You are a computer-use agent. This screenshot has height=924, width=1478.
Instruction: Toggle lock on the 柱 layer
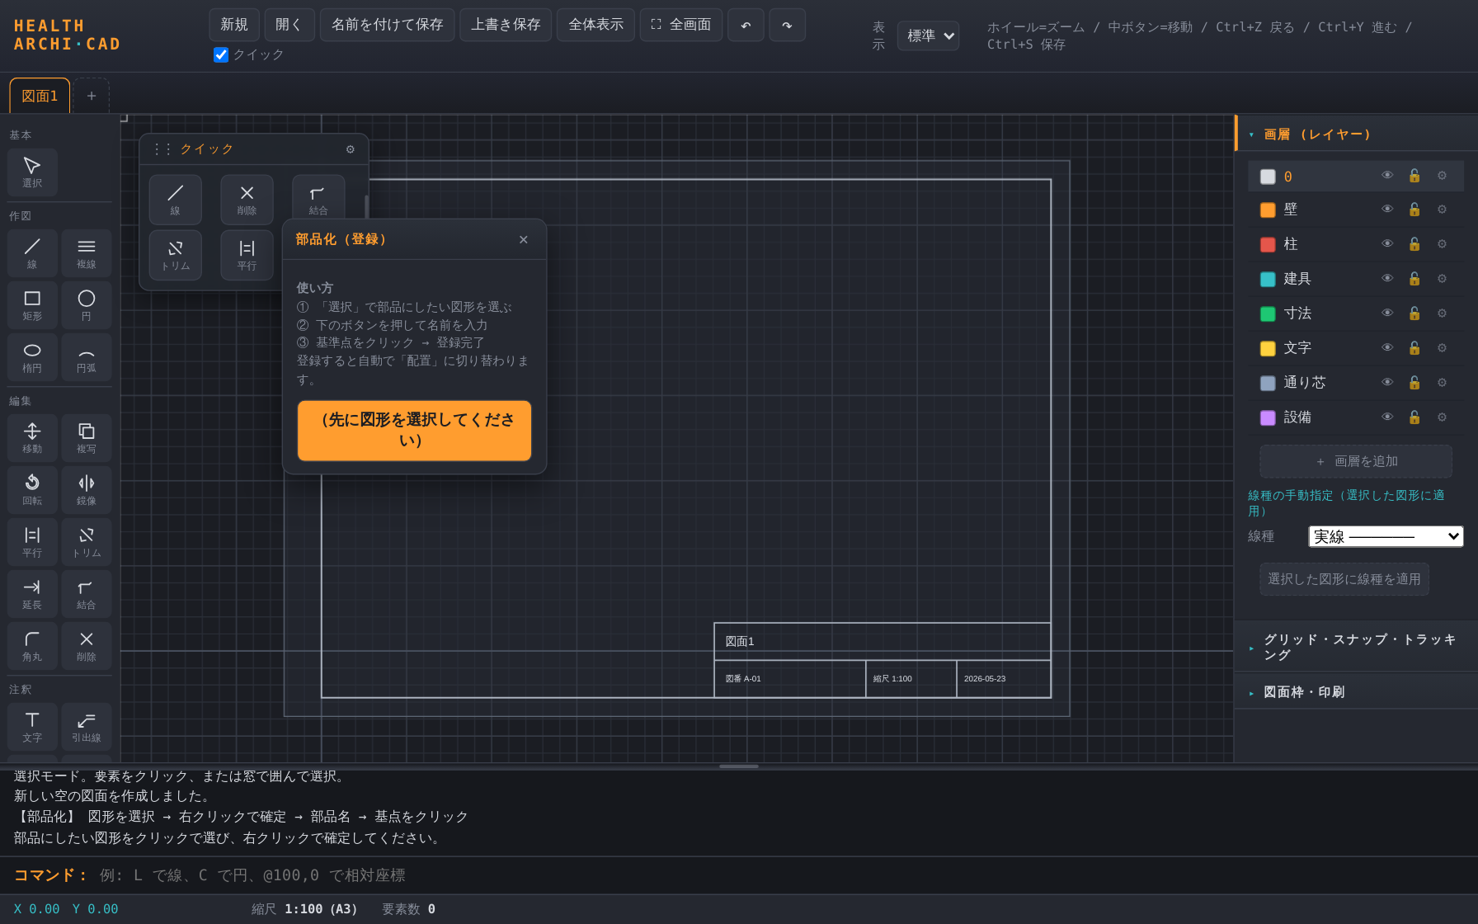(1414, 244)
